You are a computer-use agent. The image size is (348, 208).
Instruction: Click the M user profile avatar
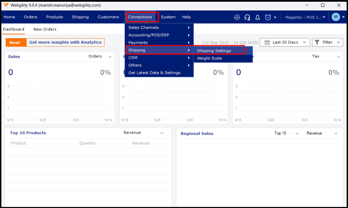pos(336,17)
